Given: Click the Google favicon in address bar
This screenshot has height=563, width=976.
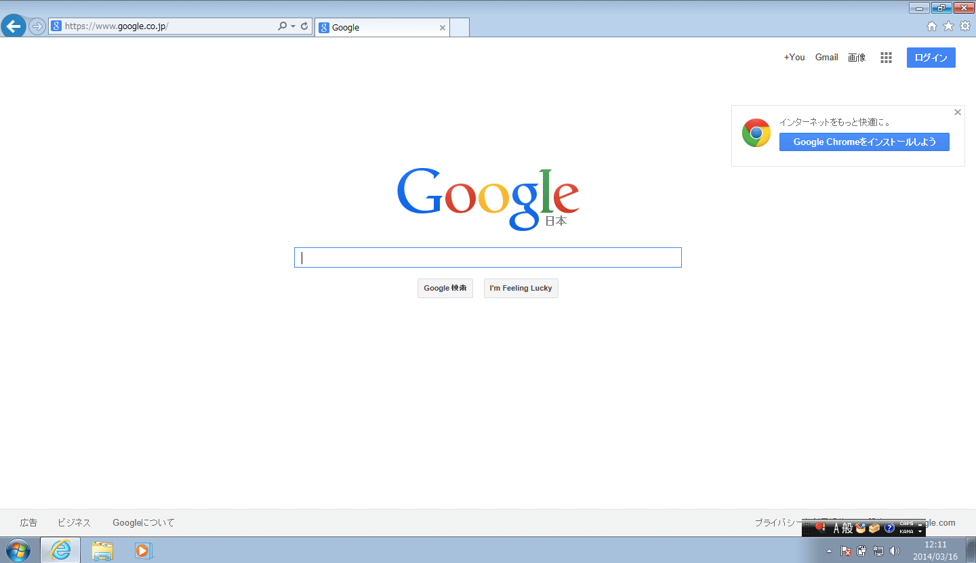Looking at the screenshot, I should pyautogui.click(x=56, y=26).
